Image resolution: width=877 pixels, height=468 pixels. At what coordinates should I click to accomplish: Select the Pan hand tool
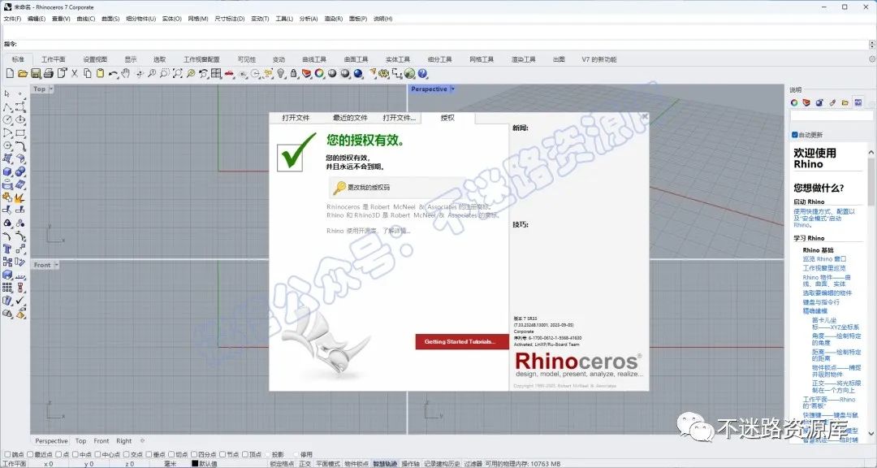tap(126, 73)
